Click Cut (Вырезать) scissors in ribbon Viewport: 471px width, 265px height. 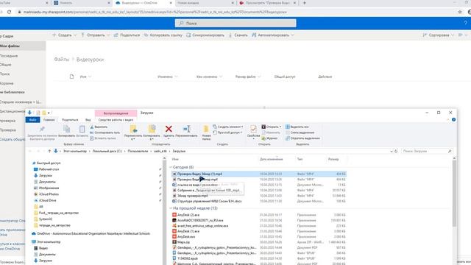click(99, 127)
